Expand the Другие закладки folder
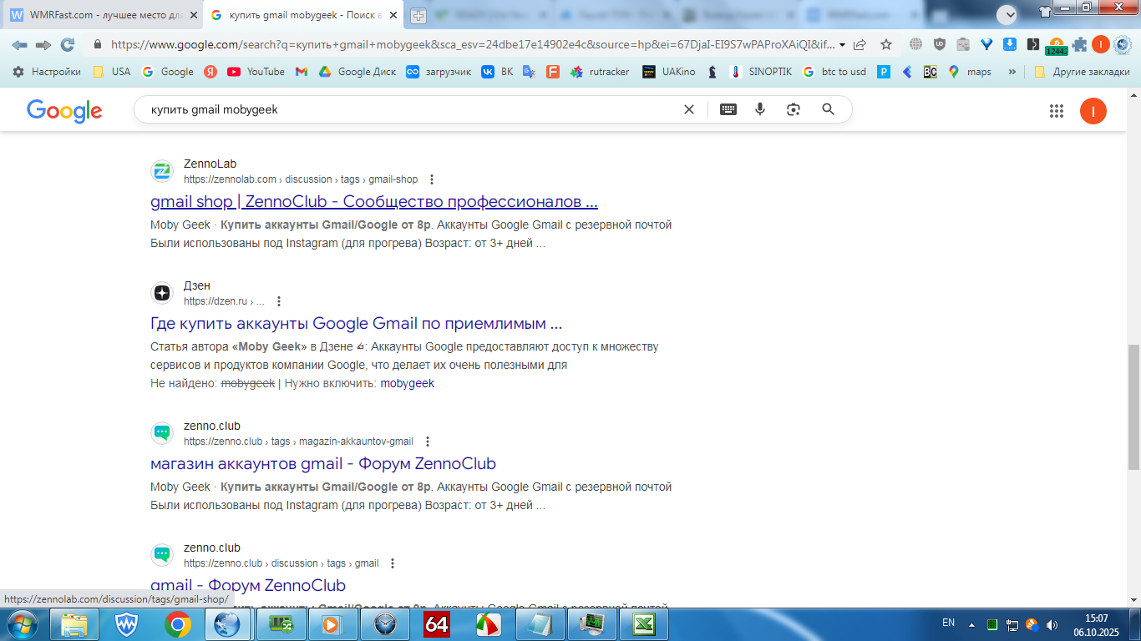 (x=1082, y=72)
